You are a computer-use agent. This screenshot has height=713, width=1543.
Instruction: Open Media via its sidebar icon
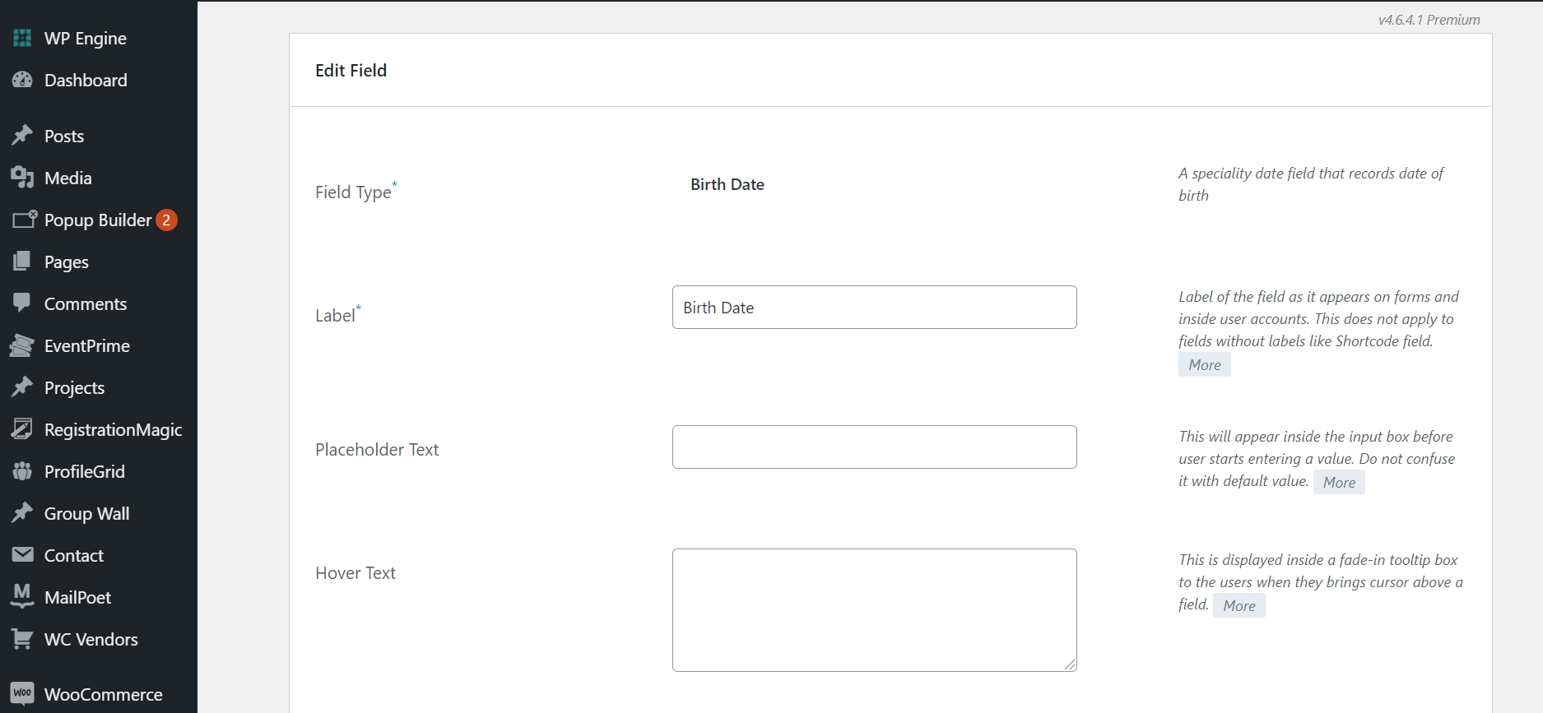click(22, 178)
